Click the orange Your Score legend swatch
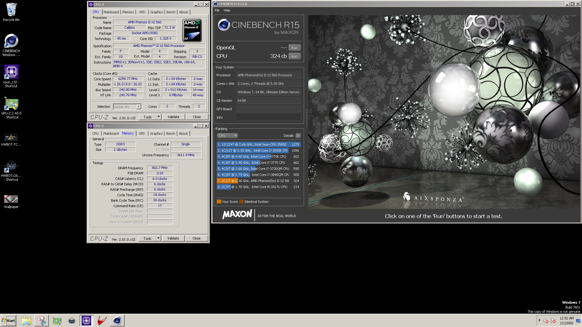Screen dimensions: 582x327 coord(219,202)
